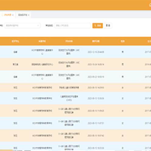Viewport: 151px width, 151px height.
Task: Click the magnifier icon inside the search button
Action: pyautogui.click(x=95, y=25)
